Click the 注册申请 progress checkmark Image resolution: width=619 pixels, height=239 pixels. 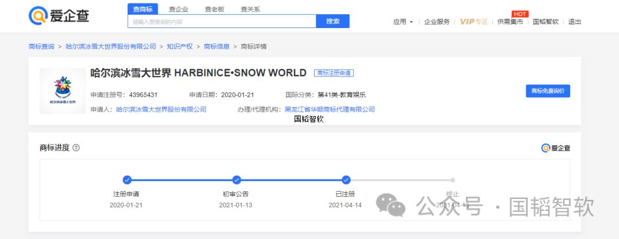127,180
